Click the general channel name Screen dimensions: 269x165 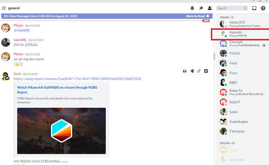[14, 8]
